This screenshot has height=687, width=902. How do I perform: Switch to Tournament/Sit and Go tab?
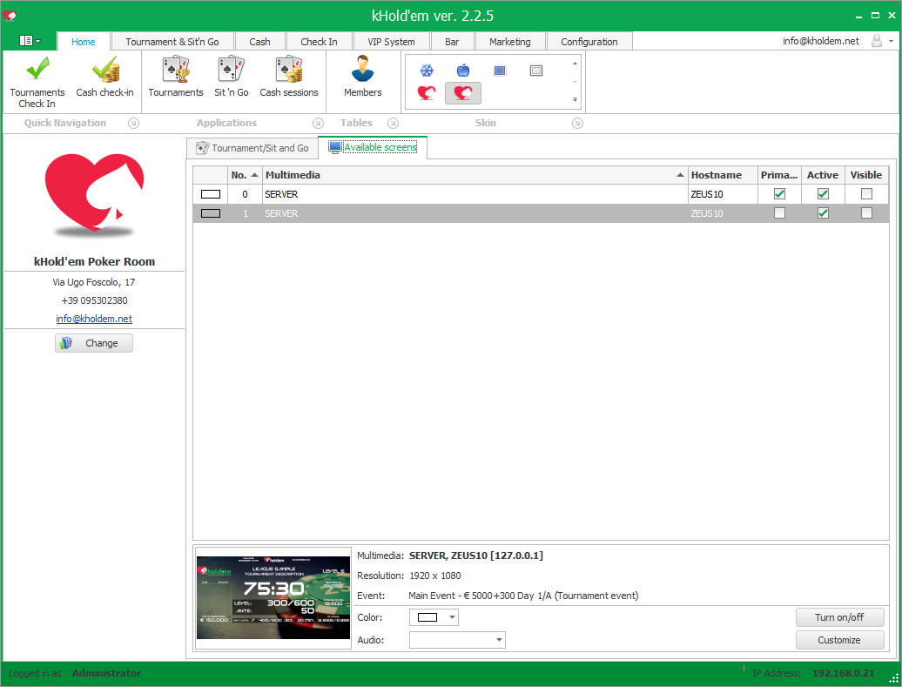tap(252, 148)
